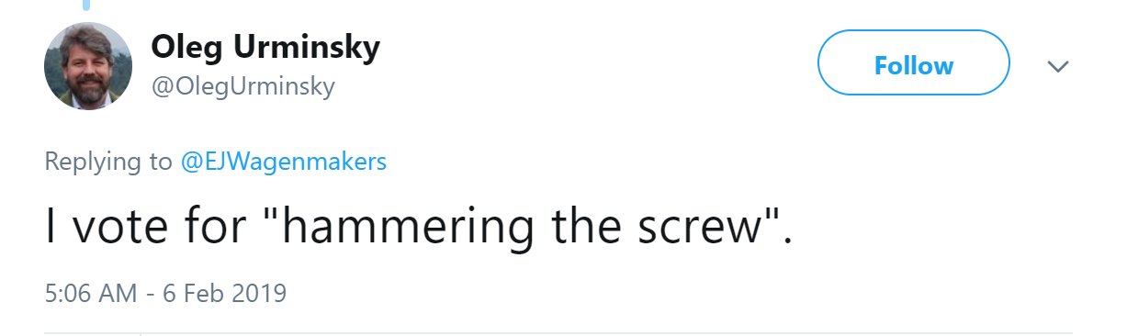Click the date 6 Feb 2019

[225, 294]
